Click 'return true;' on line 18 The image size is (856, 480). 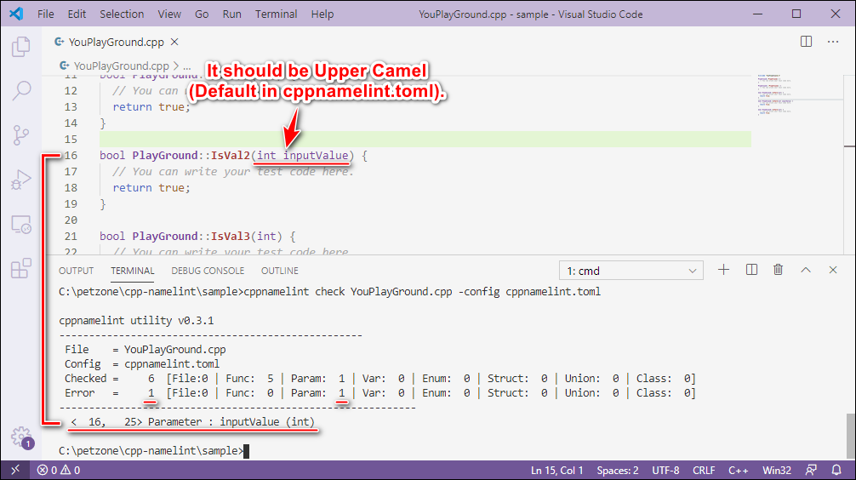tap(151, 187)
